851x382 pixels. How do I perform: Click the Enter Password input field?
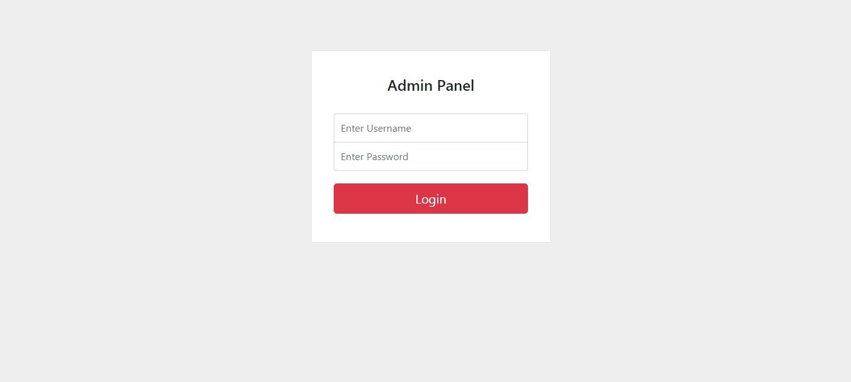click(430, 156)
